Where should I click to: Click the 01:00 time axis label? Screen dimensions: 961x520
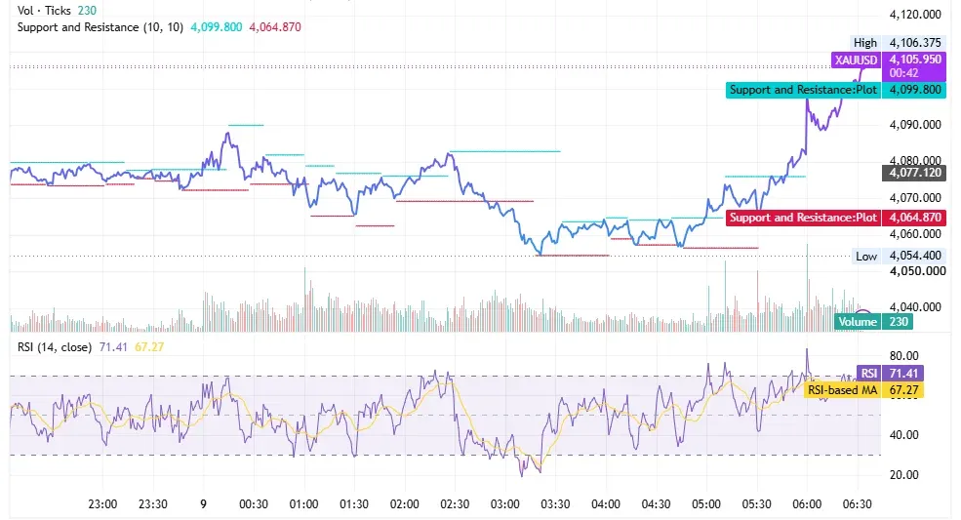304,504
